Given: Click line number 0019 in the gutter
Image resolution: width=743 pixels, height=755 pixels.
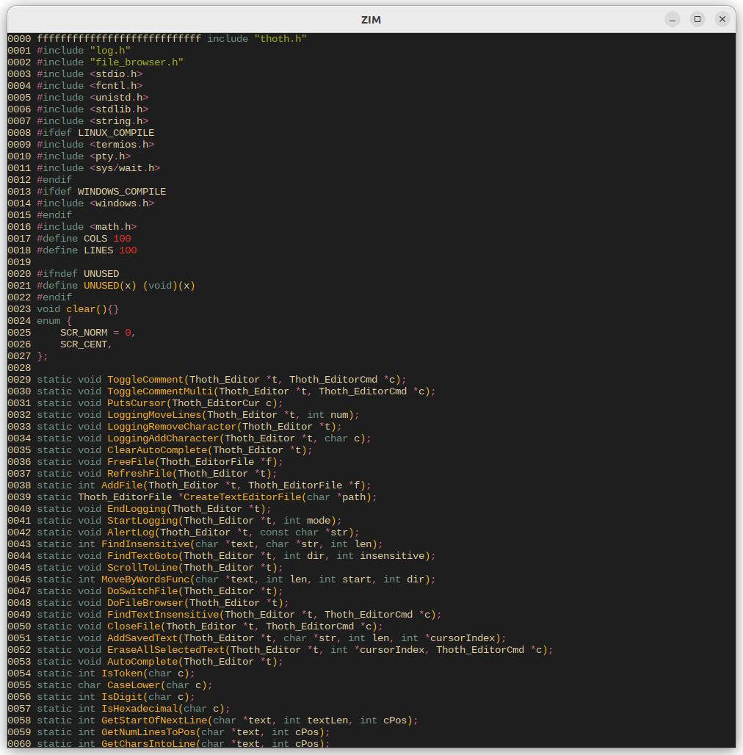Looking at the screenshot, I should click(19, 261).
